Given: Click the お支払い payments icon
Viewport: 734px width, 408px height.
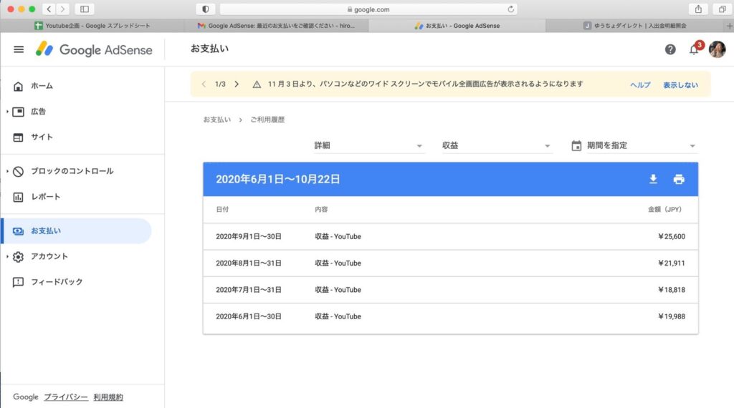Looking at the screenshot, I should [18, 231].
